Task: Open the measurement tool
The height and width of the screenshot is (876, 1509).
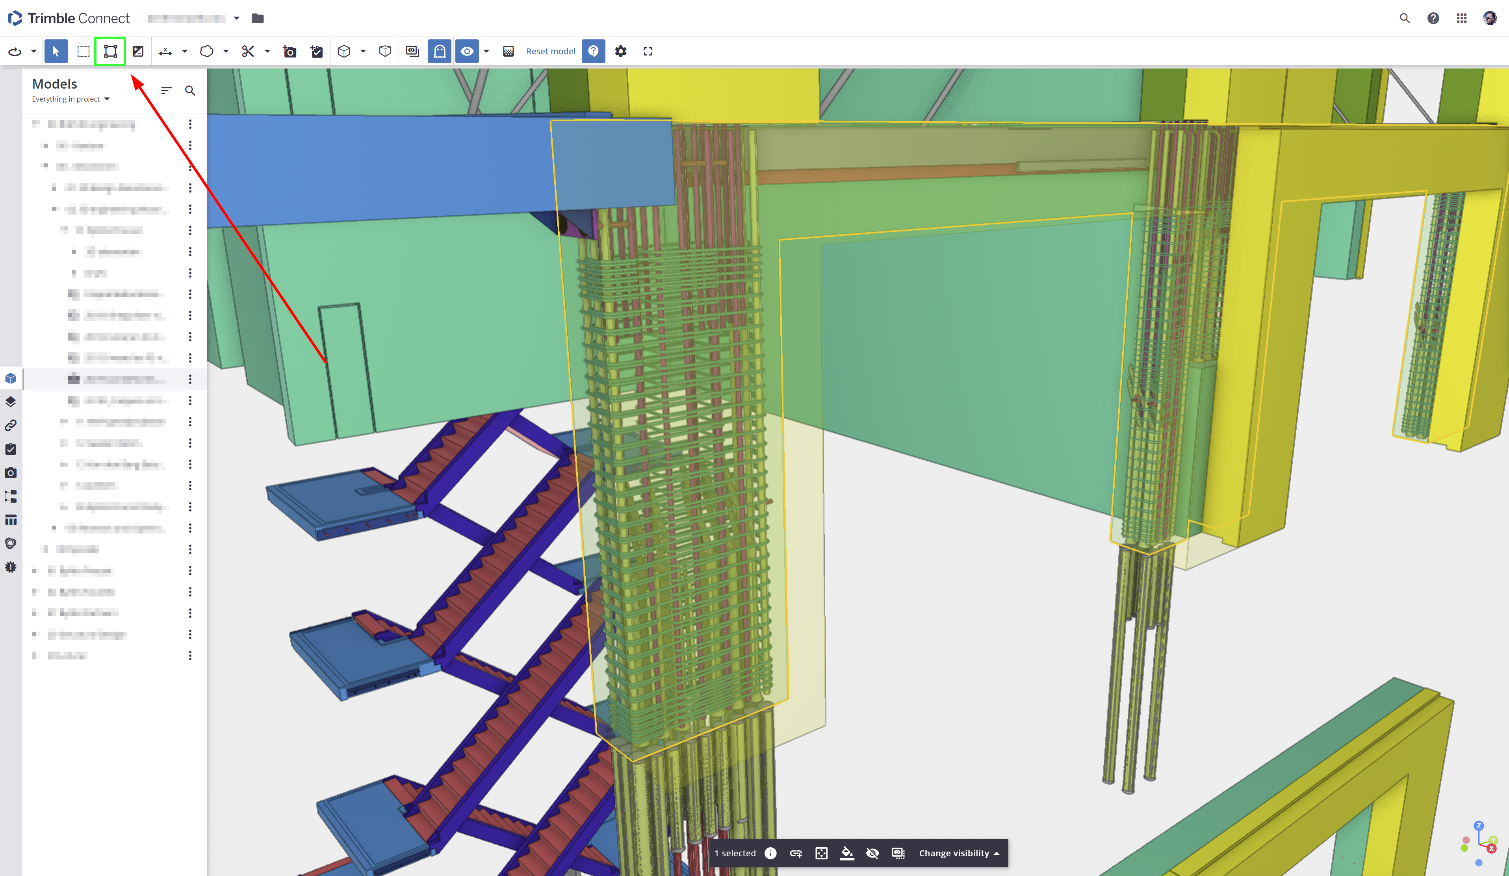Action: (x=165, y=52)
